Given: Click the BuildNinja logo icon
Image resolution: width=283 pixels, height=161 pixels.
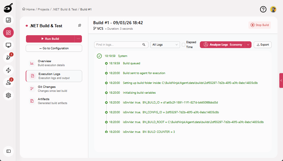Looking at the screenshot, I should click(8, 8).
